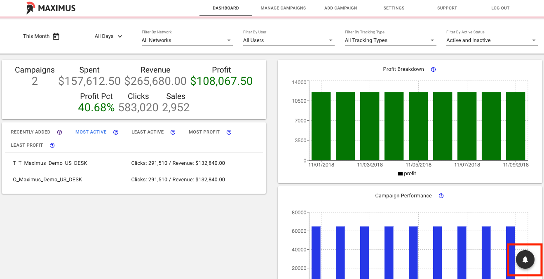Click the Maximus helmet logo

tap(30, 8)
